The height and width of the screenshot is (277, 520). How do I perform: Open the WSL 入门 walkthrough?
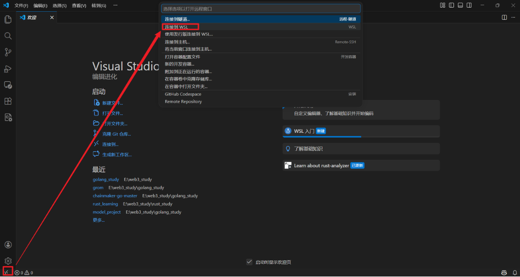coord(361,131)
